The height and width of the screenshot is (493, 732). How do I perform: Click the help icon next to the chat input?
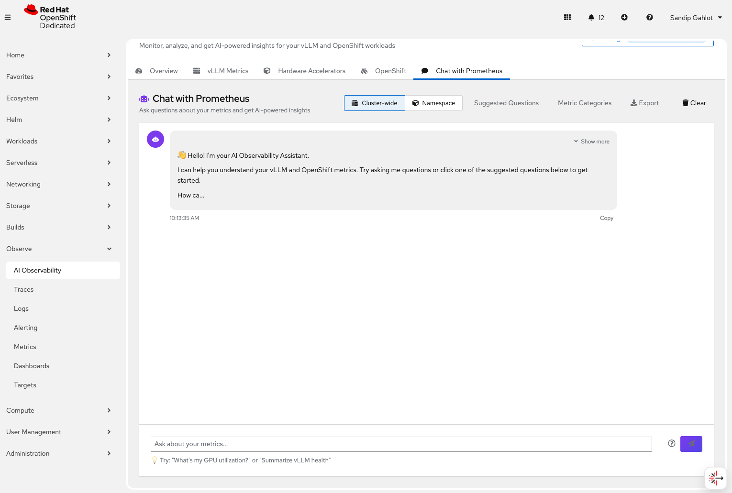[x=671, y=444]
